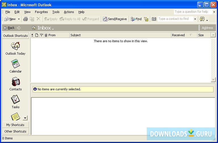Click the Reply to All button
This screenshot has height=143, width=218.
(x=70, y=19)
